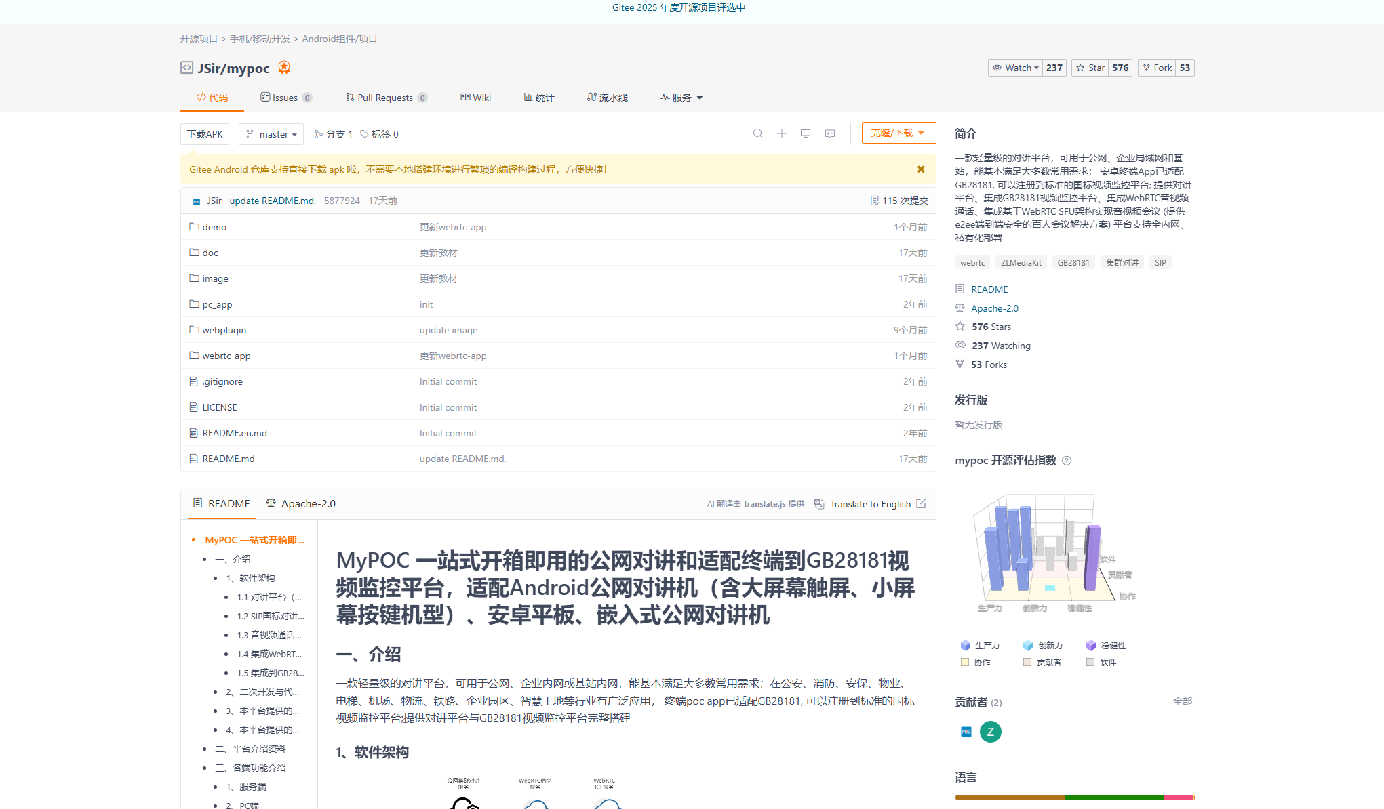Click the recommended-project badge beside JSir/mypoc
The width and height of the screenshot is (1384, 809).
284,68
